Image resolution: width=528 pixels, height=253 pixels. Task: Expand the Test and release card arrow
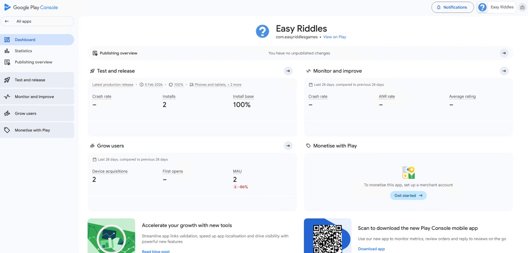(288, 71)
